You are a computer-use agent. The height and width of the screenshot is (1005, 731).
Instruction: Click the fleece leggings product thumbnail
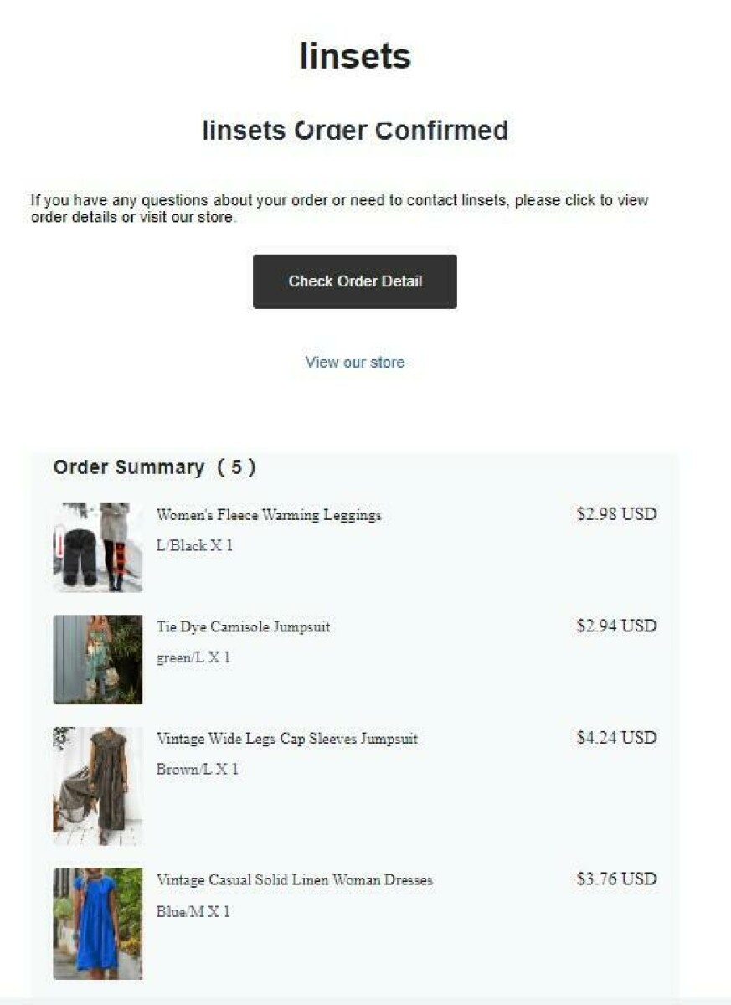(98, 548)
